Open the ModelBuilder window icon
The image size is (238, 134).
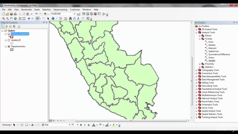click(x=104, y=14)
